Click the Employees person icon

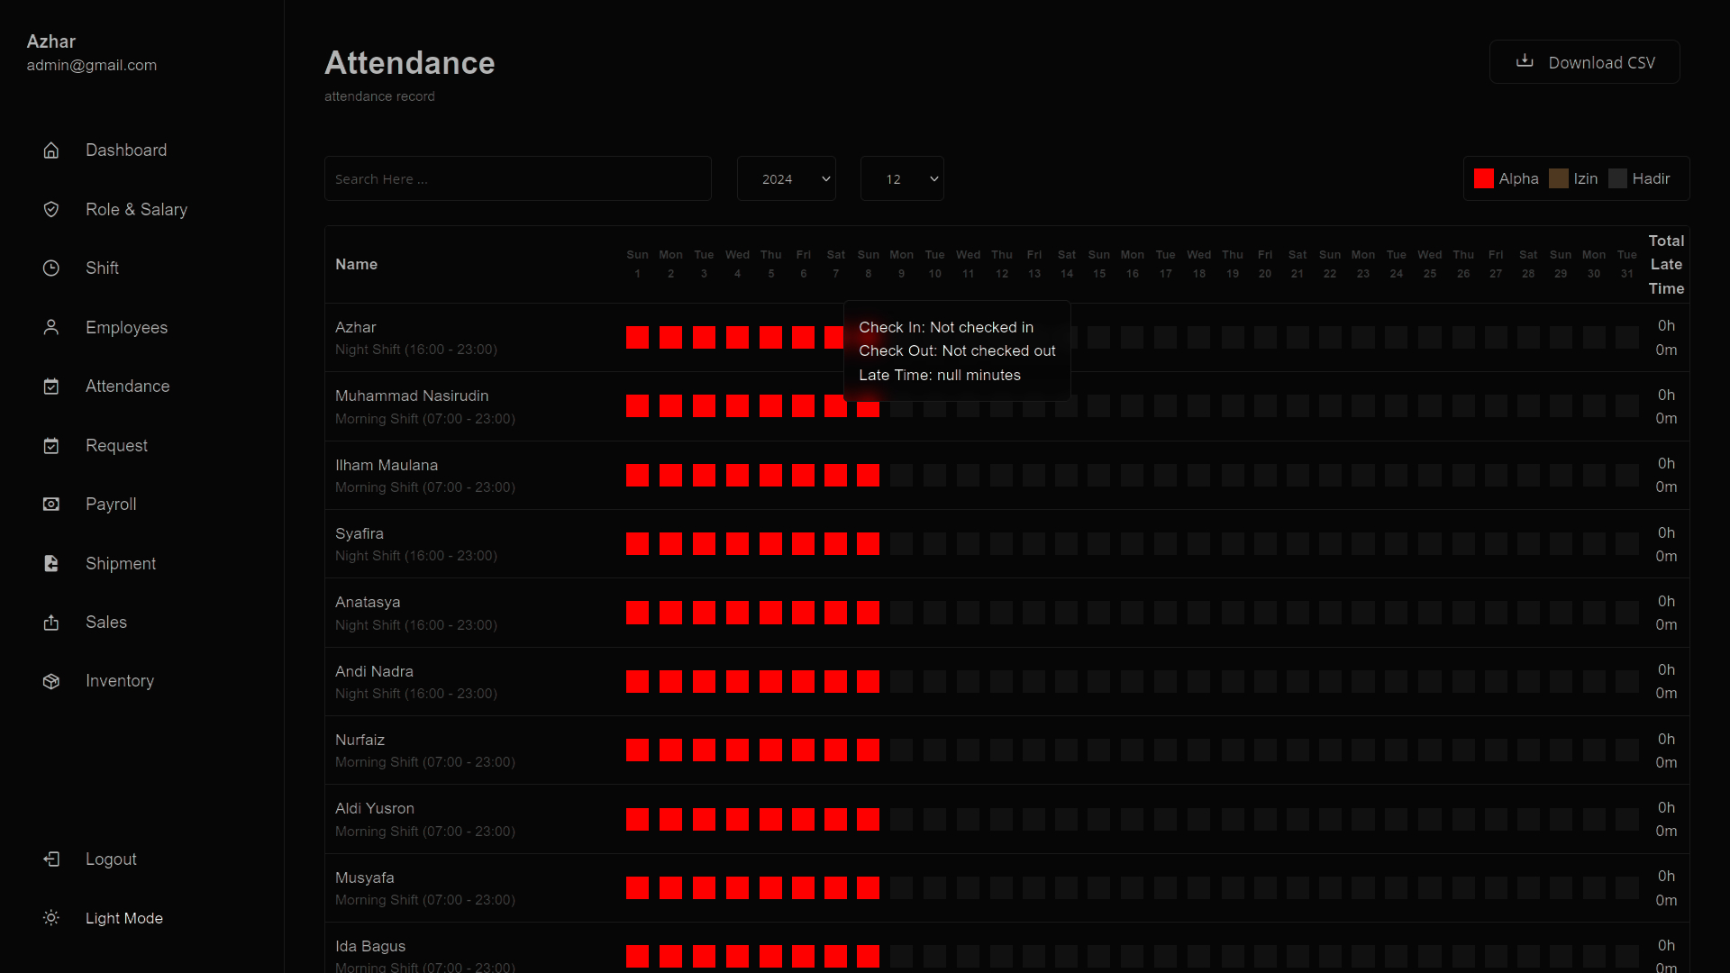(x=51, y=327)
